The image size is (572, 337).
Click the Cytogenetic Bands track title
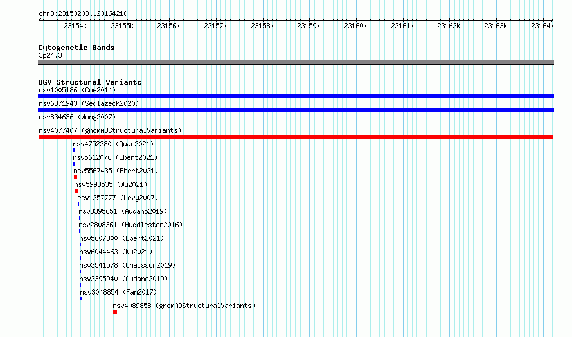coord(76,48)
